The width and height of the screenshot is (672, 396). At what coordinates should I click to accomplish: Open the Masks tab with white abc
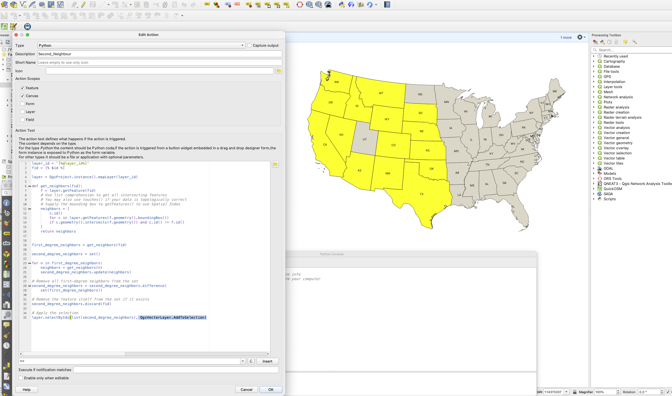coord(7,244)
